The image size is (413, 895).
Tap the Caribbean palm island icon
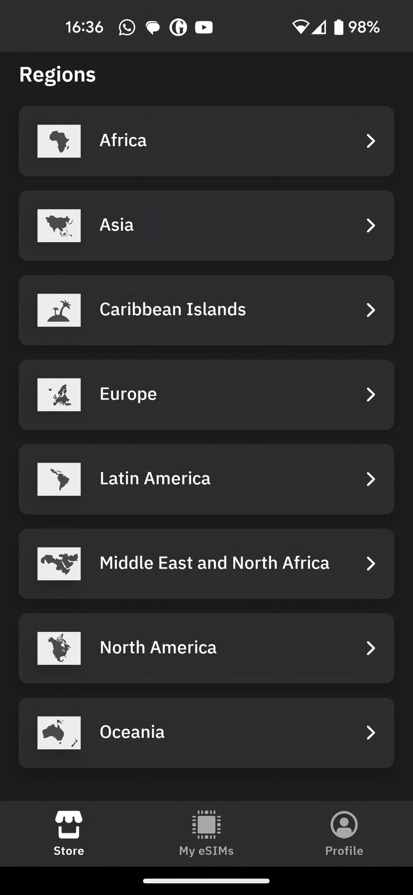59,310
